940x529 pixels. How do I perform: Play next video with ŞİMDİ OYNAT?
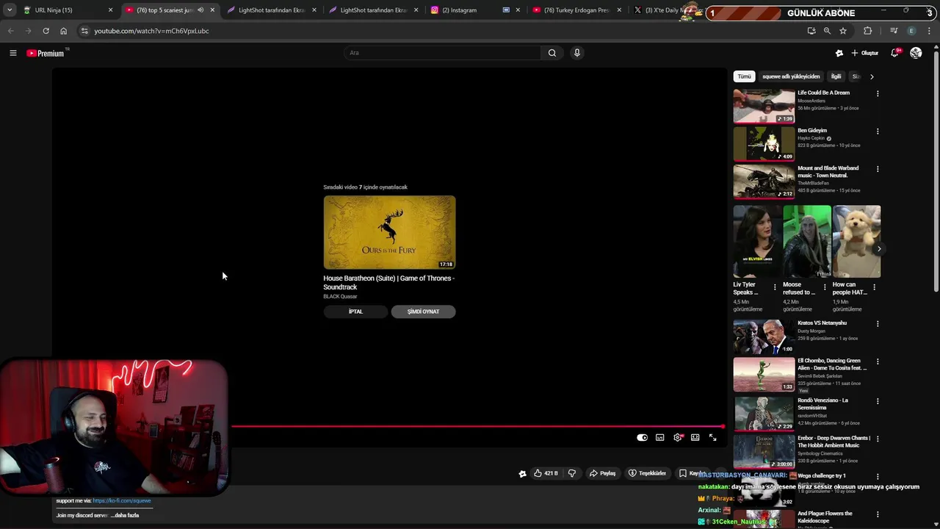coord(423,312)
